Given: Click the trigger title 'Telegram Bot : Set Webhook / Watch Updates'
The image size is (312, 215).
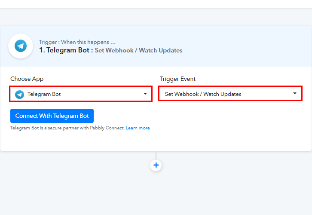Looking at the screenshot, I should (110, 50).
